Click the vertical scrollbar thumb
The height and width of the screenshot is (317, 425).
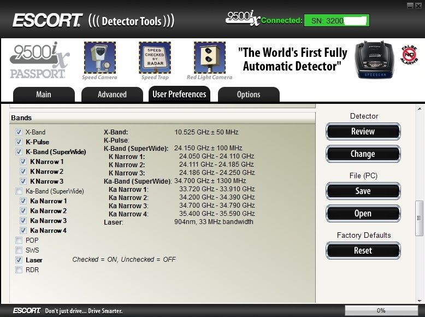tap(419, 218)
